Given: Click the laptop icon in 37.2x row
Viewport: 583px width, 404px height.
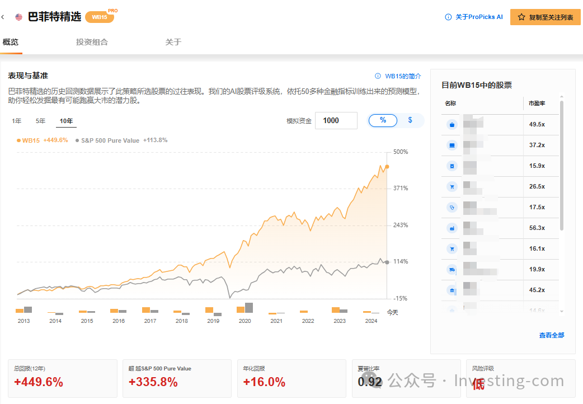Looking at the screenshot, I should pyautogui.click(x=452, y=145).
